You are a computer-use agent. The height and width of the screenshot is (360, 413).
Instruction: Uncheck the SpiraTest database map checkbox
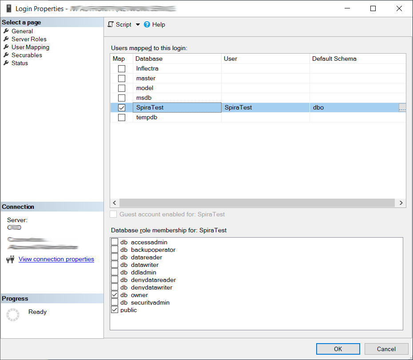[x=122, y=108]
